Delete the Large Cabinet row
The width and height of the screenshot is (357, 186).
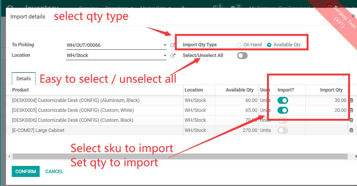[351, 130]
